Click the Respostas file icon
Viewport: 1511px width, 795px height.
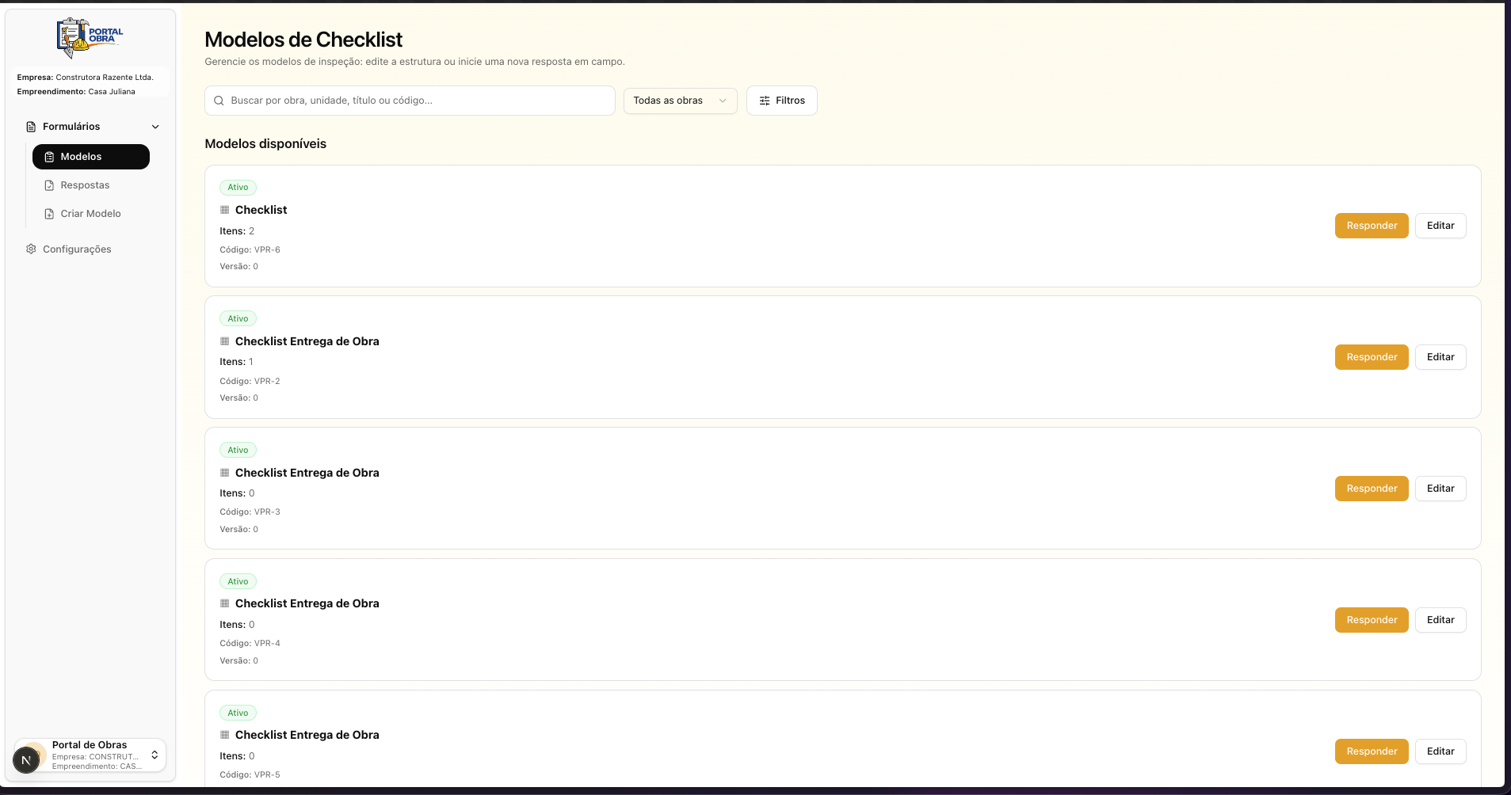point(49,185)
